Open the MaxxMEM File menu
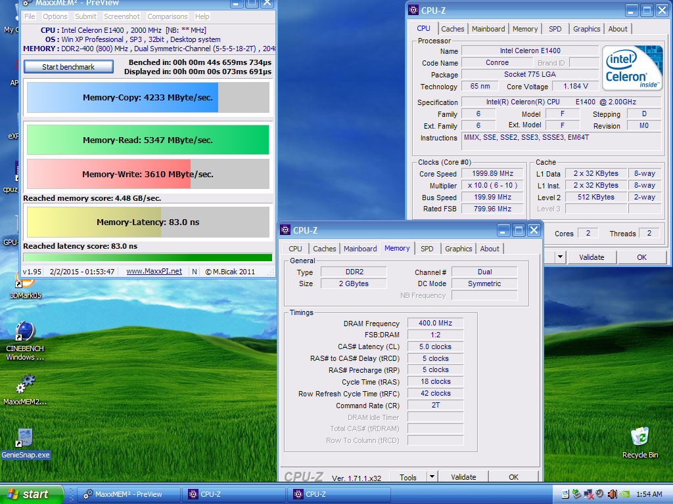 coord(30,16)
